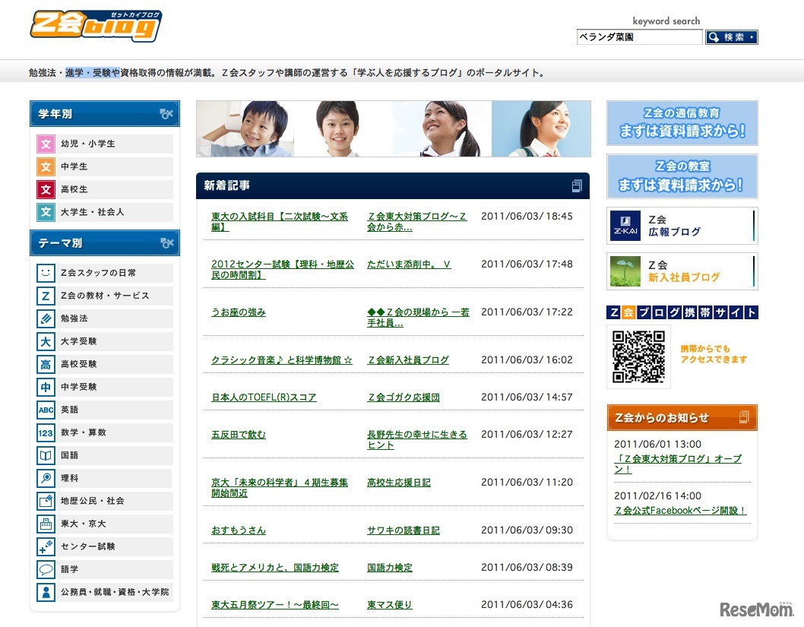
Task: Select 勉強法 theme menu item
Action: pos(105,318)
